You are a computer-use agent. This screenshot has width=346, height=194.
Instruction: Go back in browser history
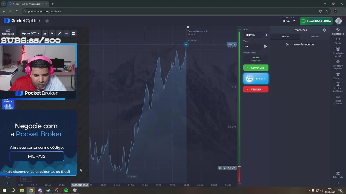click(x=4, y=11)
